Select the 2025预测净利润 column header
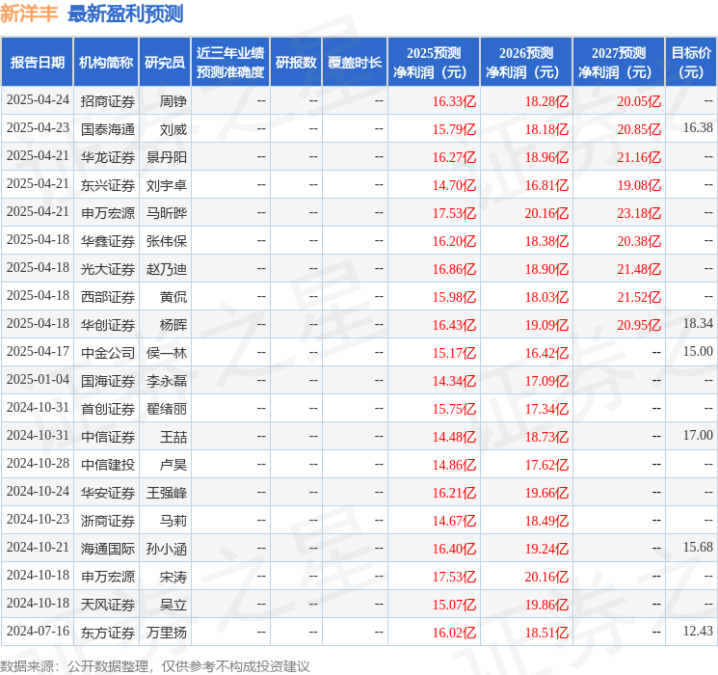 tap(434, 63)
